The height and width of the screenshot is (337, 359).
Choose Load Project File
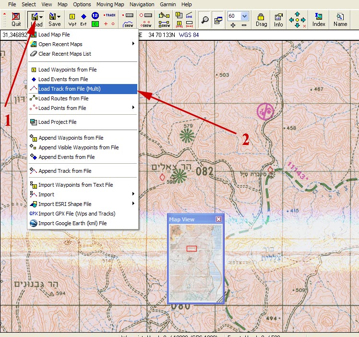[x=83, y=122]
